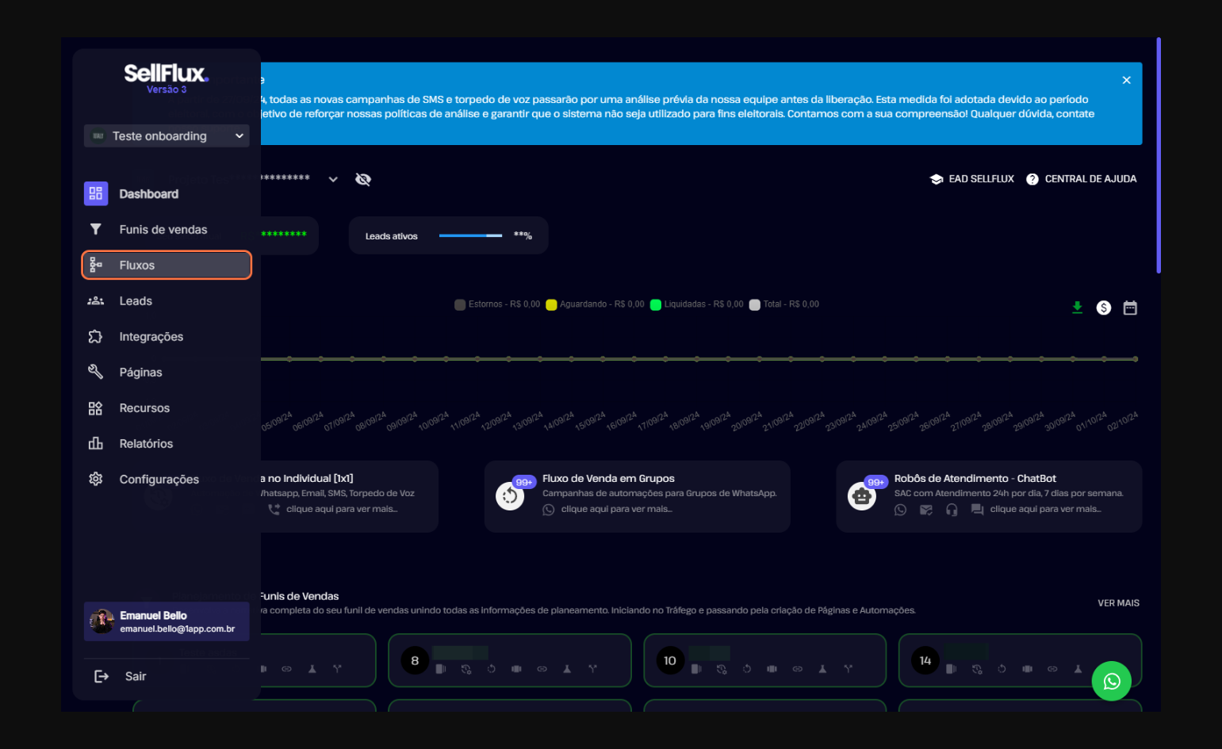Open the Teste onboarding account dropdown
The height and width of the screenshot is (749, 1222).
coord(167,136)
